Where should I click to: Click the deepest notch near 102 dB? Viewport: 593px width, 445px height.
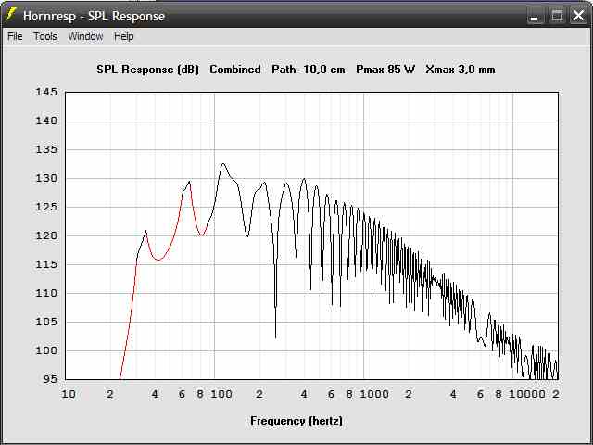tap(276, 336)
